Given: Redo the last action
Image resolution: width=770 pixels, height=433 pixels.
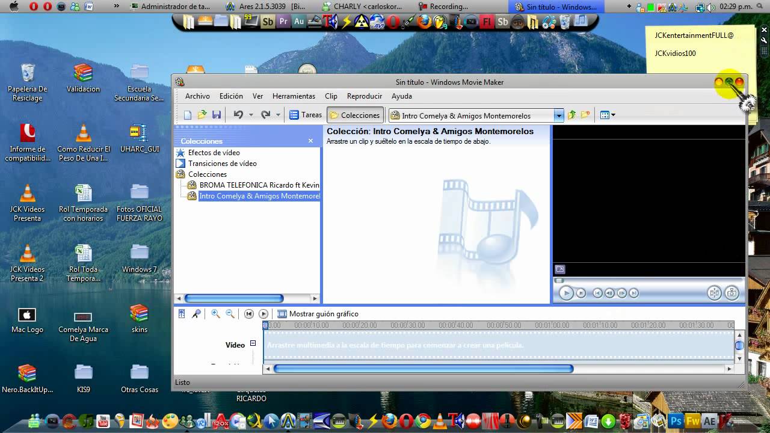Looking at the screenshot, I should coord(265,115).
